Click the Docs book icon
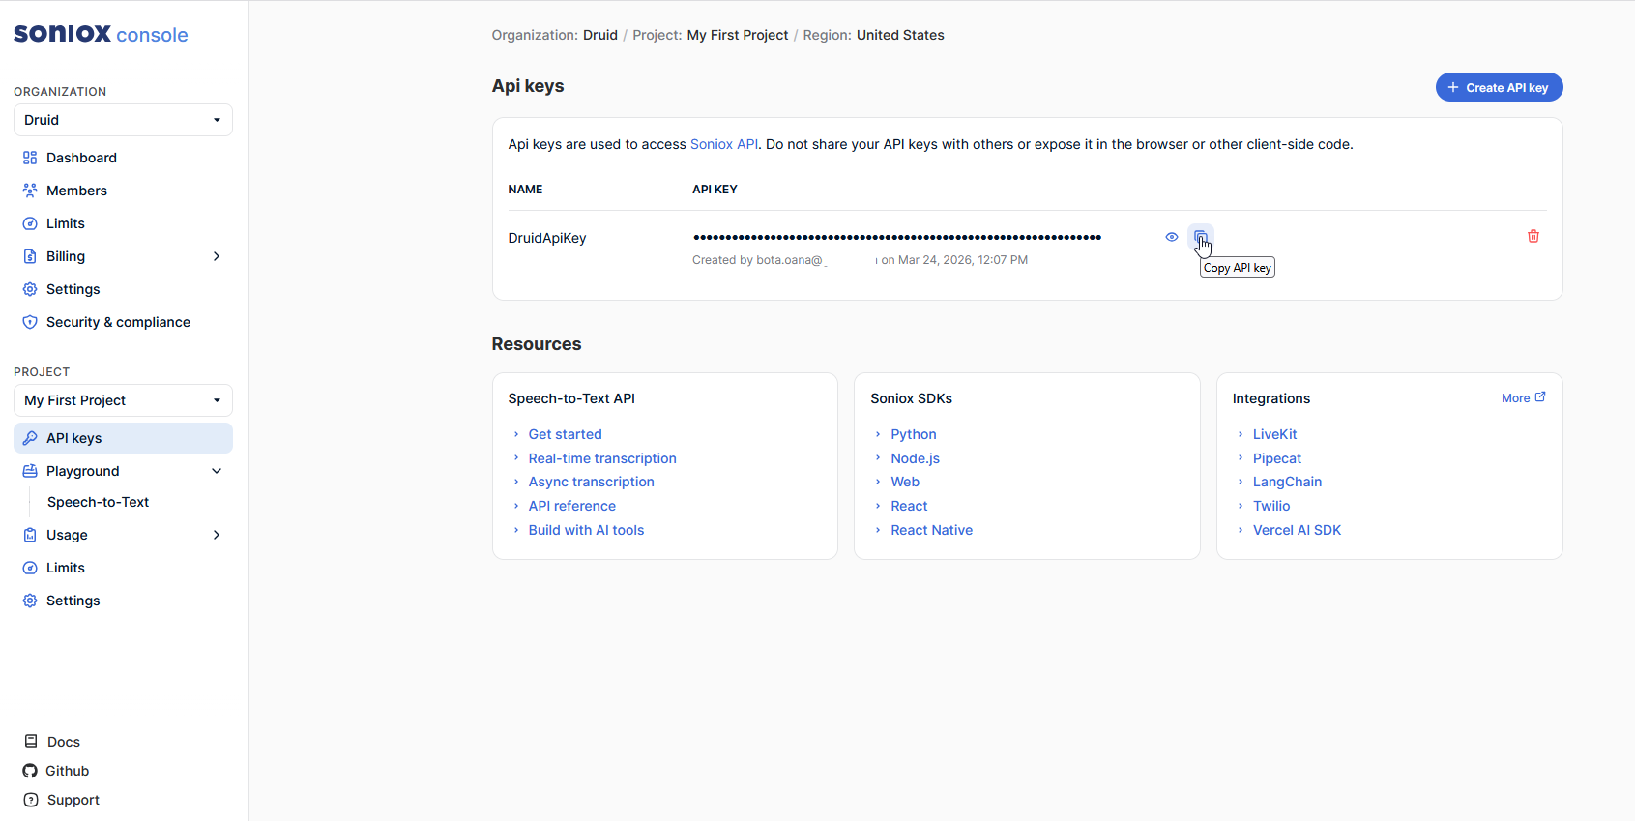The height and width of the screenshot is (821, 1635). [31, 742]
